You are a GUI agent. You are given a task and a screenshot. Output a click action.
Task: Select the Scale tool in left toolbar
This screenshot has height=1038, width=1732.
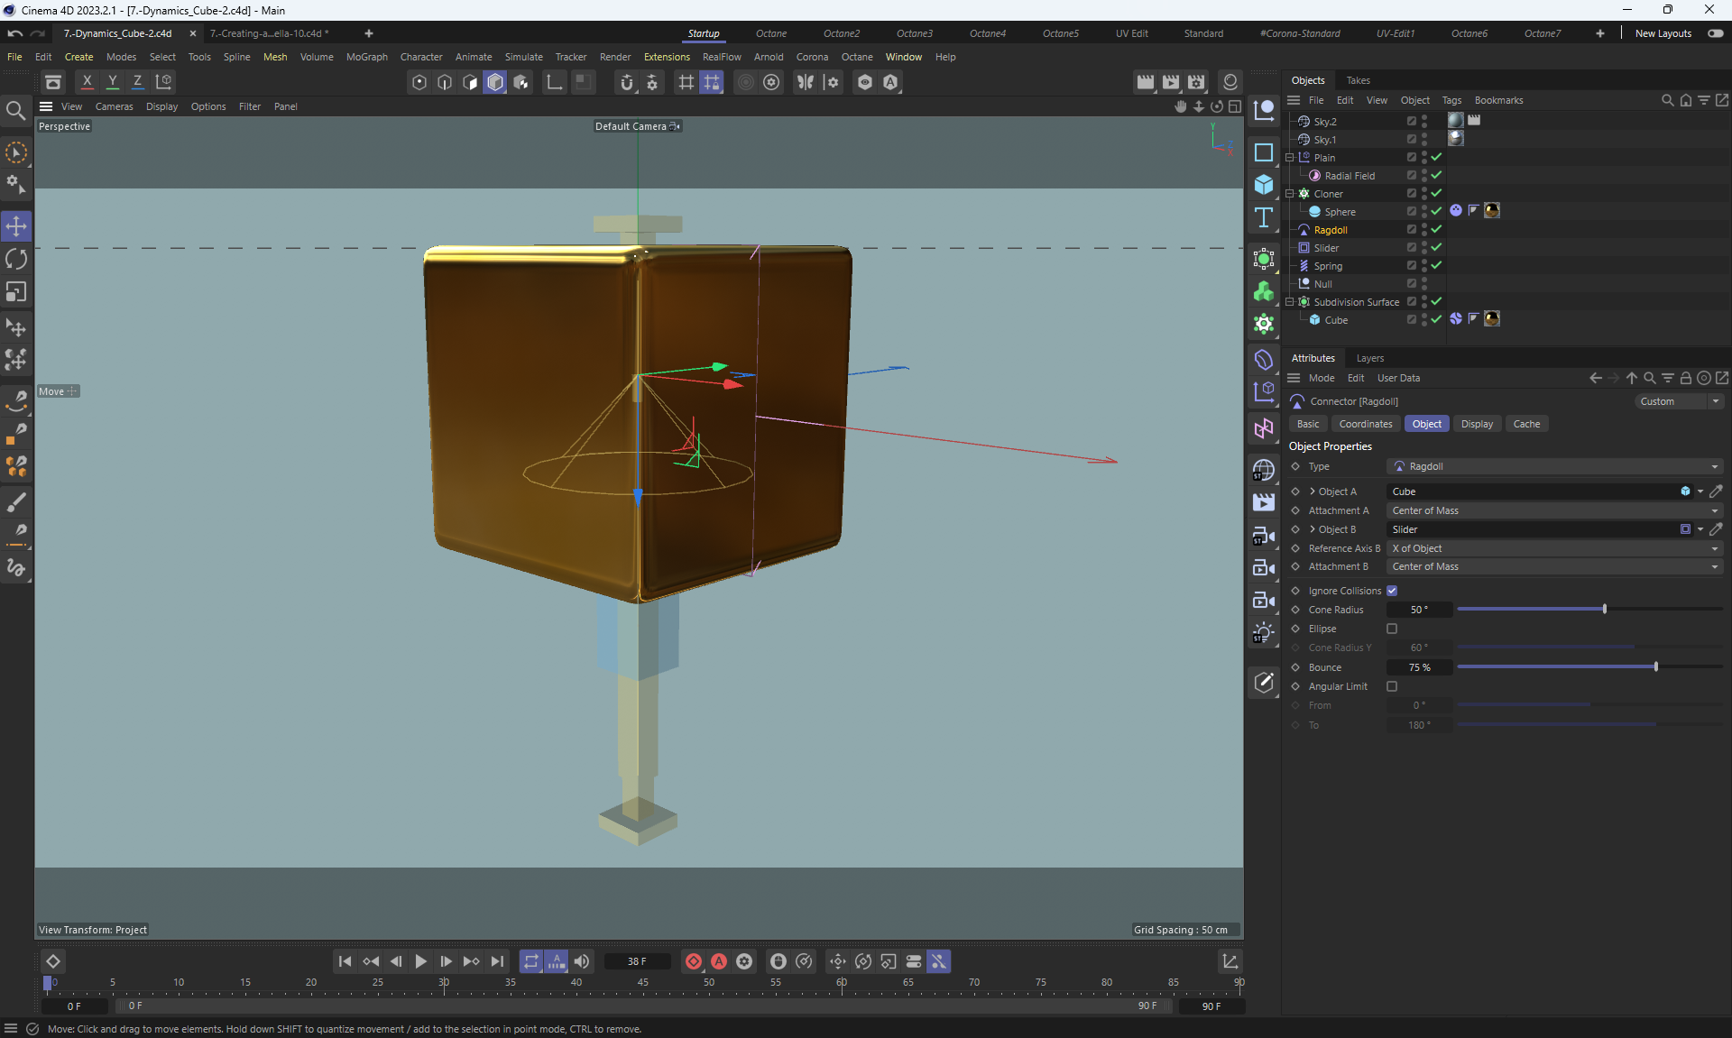16,292
